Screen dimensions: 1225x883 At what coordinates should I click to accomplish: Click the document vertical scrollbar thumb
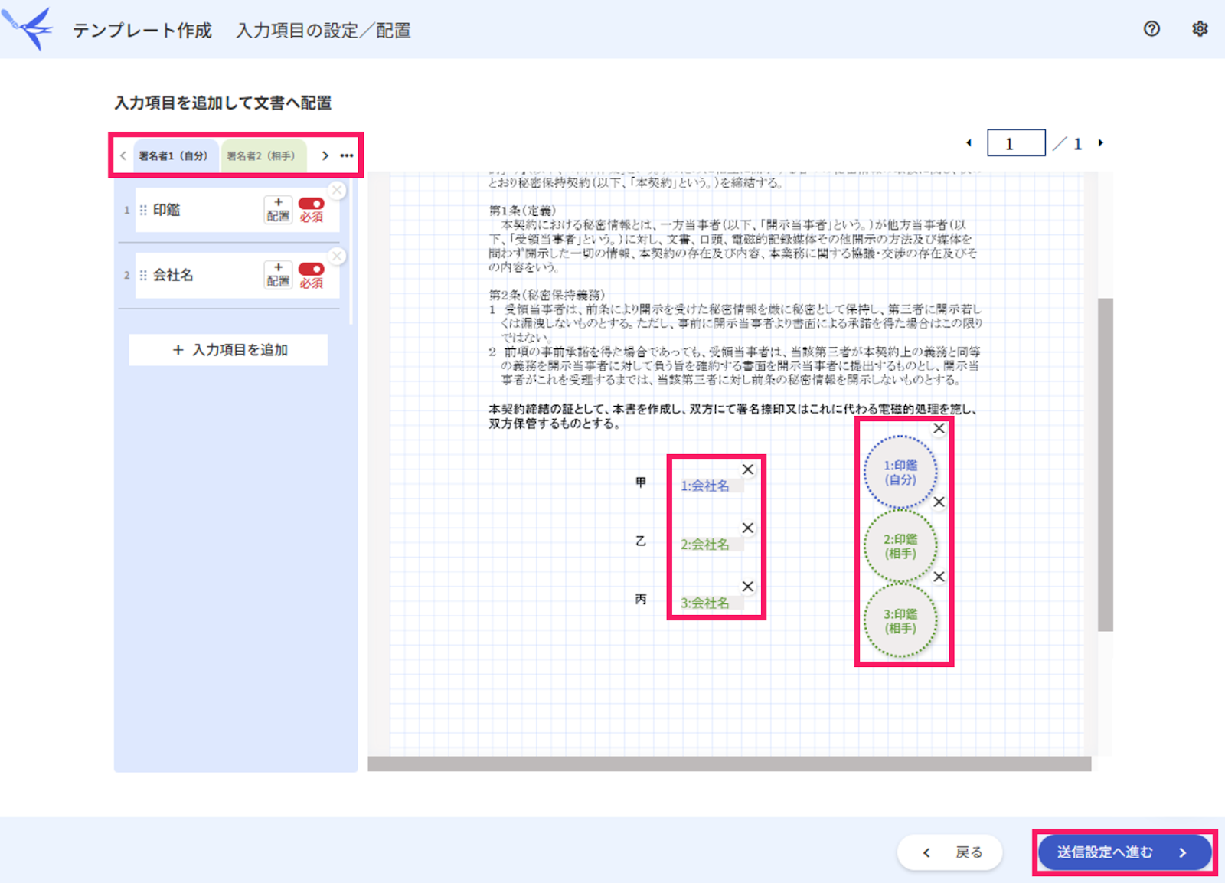click(1105, 465)
